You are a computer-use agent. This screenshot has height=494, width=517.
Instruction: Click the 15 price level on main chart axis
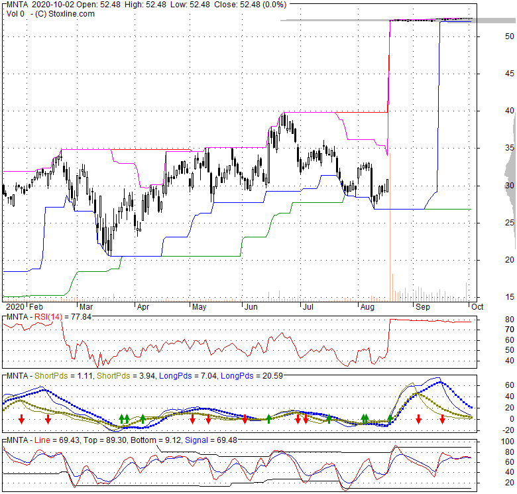(510, 297)
